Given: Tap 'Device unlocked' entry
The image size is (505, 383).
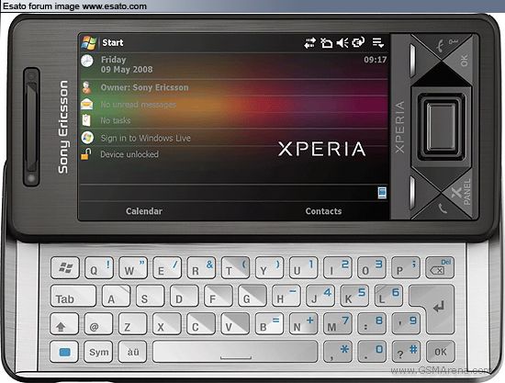Looking at the screenshot, I should (x=129, y=154).
